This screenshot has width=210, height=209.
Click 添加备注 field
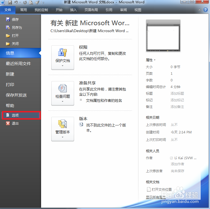[x=177, y=107]
